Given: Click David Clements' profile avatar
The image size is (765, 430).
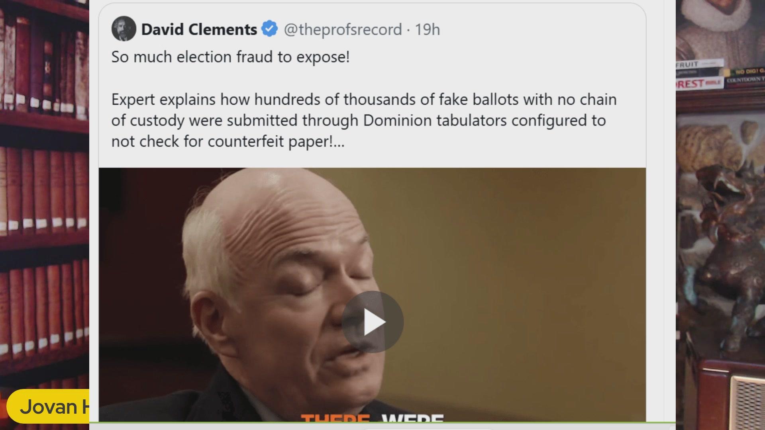Looking at the screenshot, I should click(124, 29).
